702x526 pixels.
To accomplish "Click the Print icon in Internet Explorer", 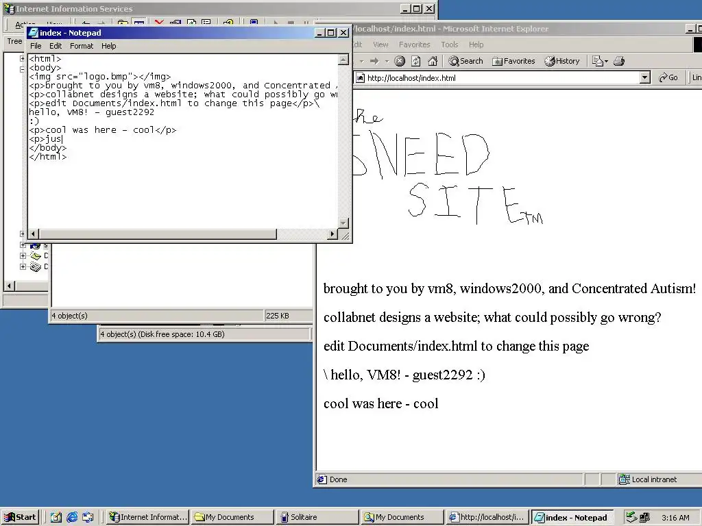I will [x=619, y=61].
